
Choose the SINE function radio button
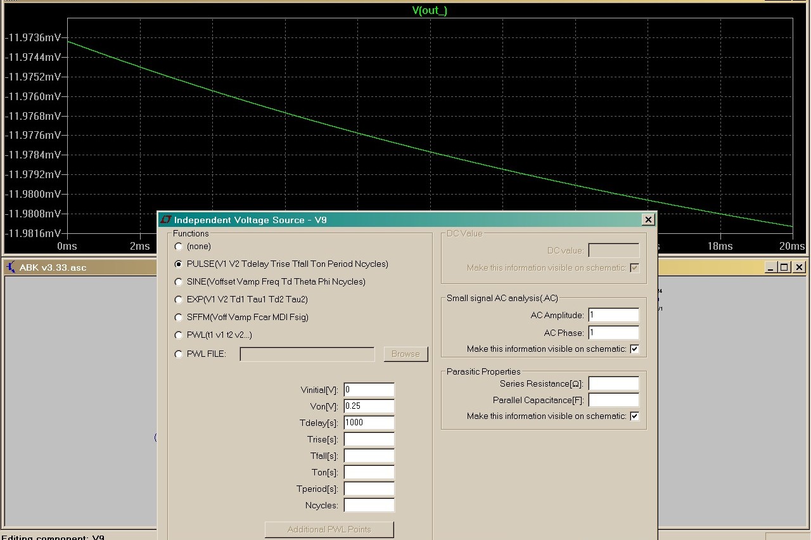(179, 282)
